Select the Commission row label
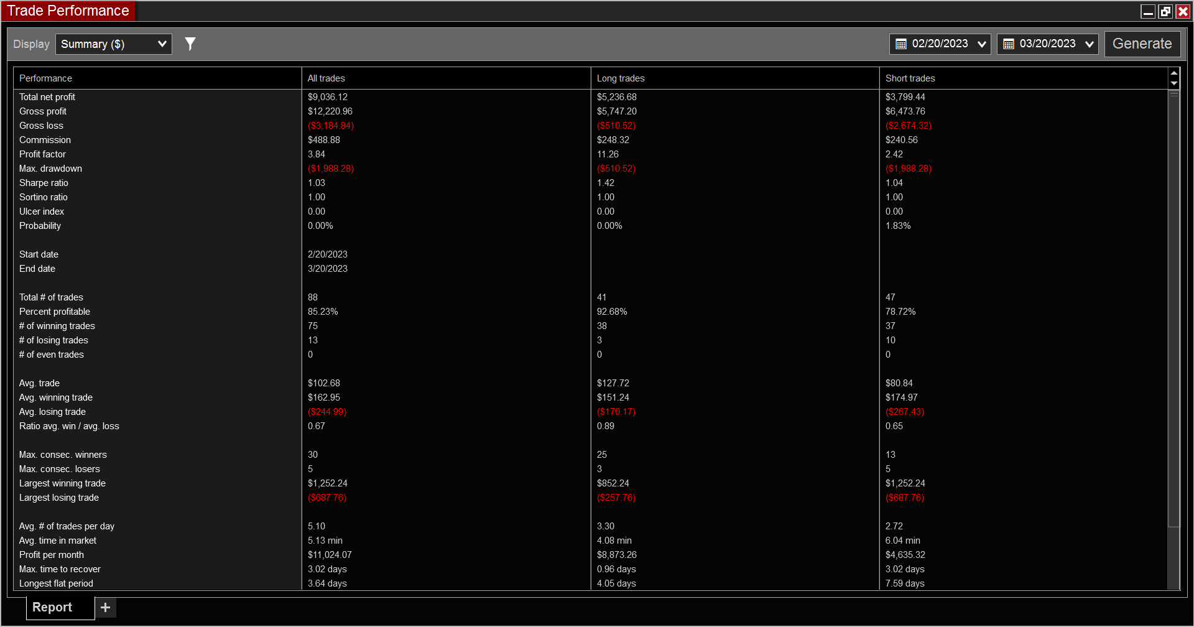The width and height of the screenshot is (1194, 627). point(45,140)
